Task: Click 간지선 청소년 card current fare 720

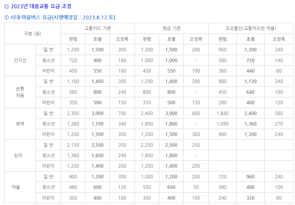Action: click(x=73, y=61)
